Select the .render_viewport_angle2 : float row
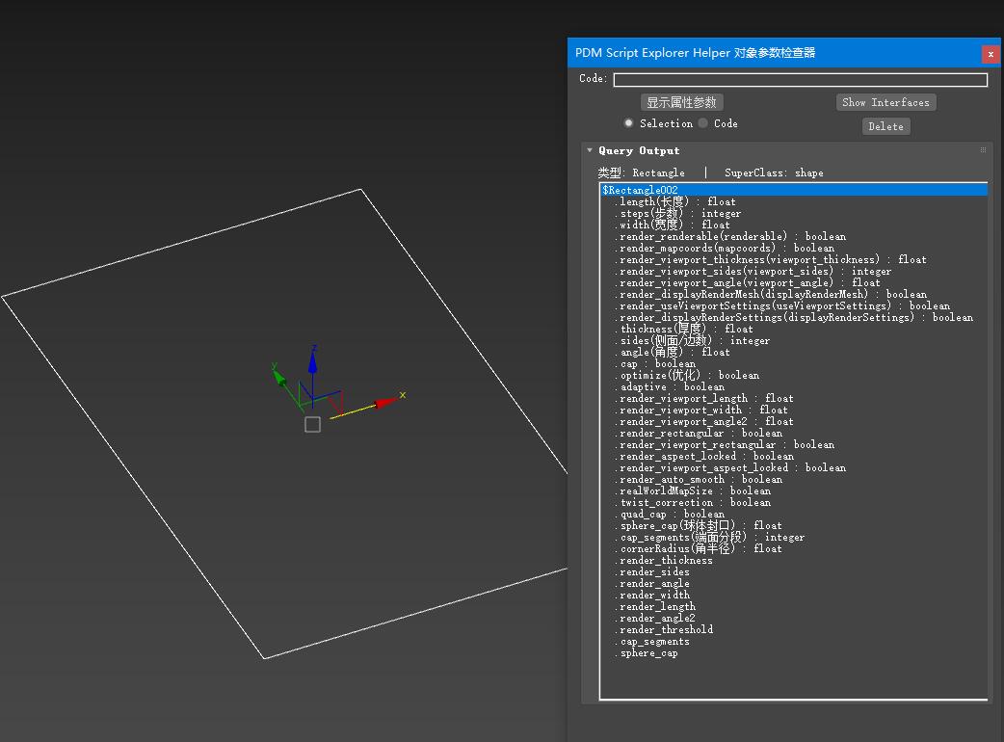The width and height of the screenshot is (1004, 742). click(793, 421)
